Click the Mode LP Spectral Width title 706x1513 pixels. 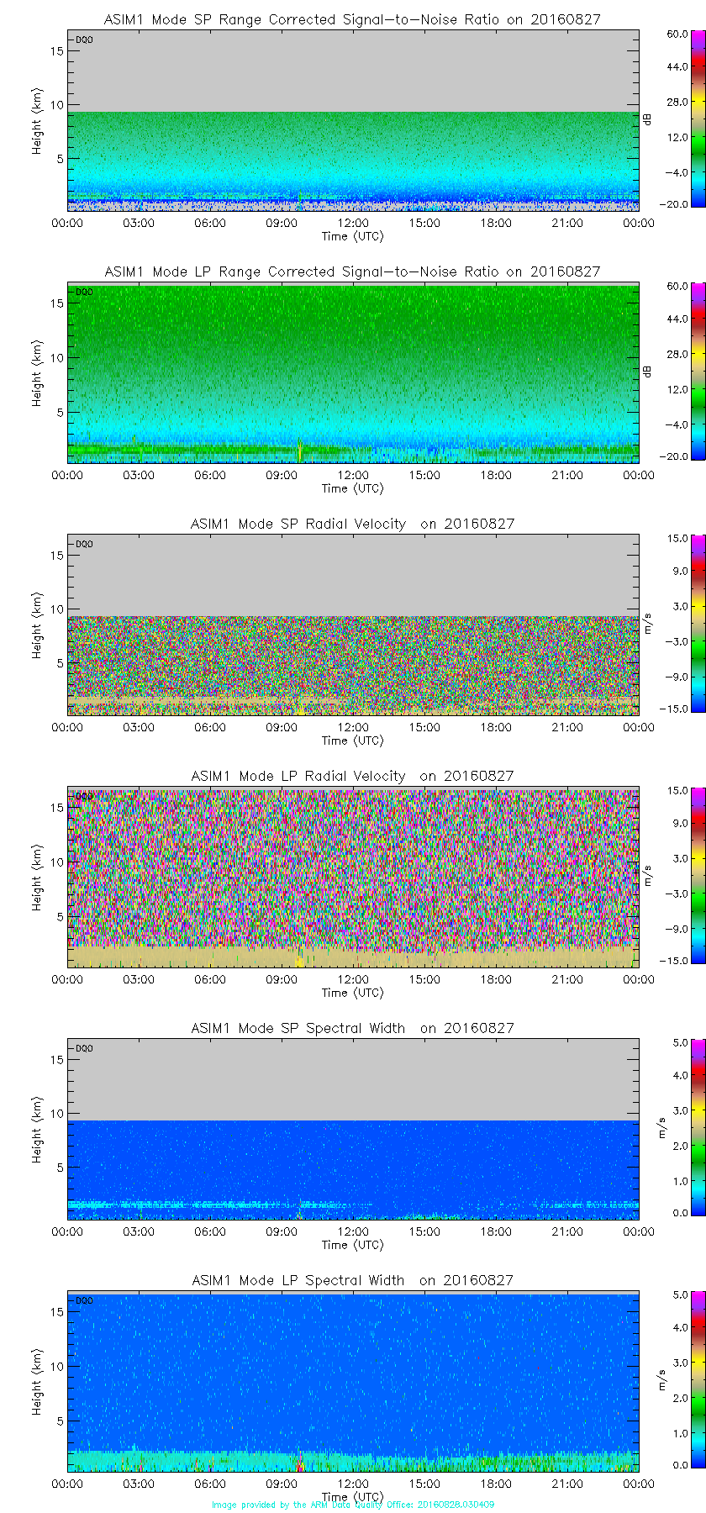pyautogui.click(x=352, y=1280)
